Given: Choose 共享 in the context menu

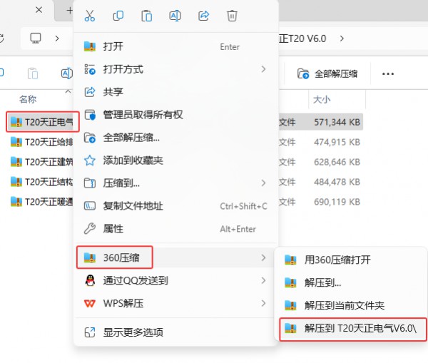Looking at the screenshot, I should coord(175,92).
